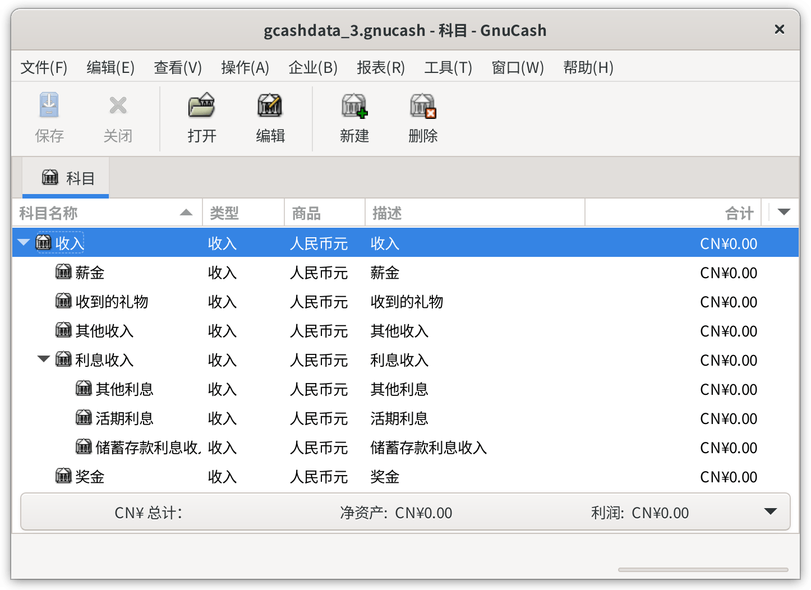Image resolution: width=811 pixels, height=590 pixels.
Task: Open the 企业(B) menu
Action: 313,68
